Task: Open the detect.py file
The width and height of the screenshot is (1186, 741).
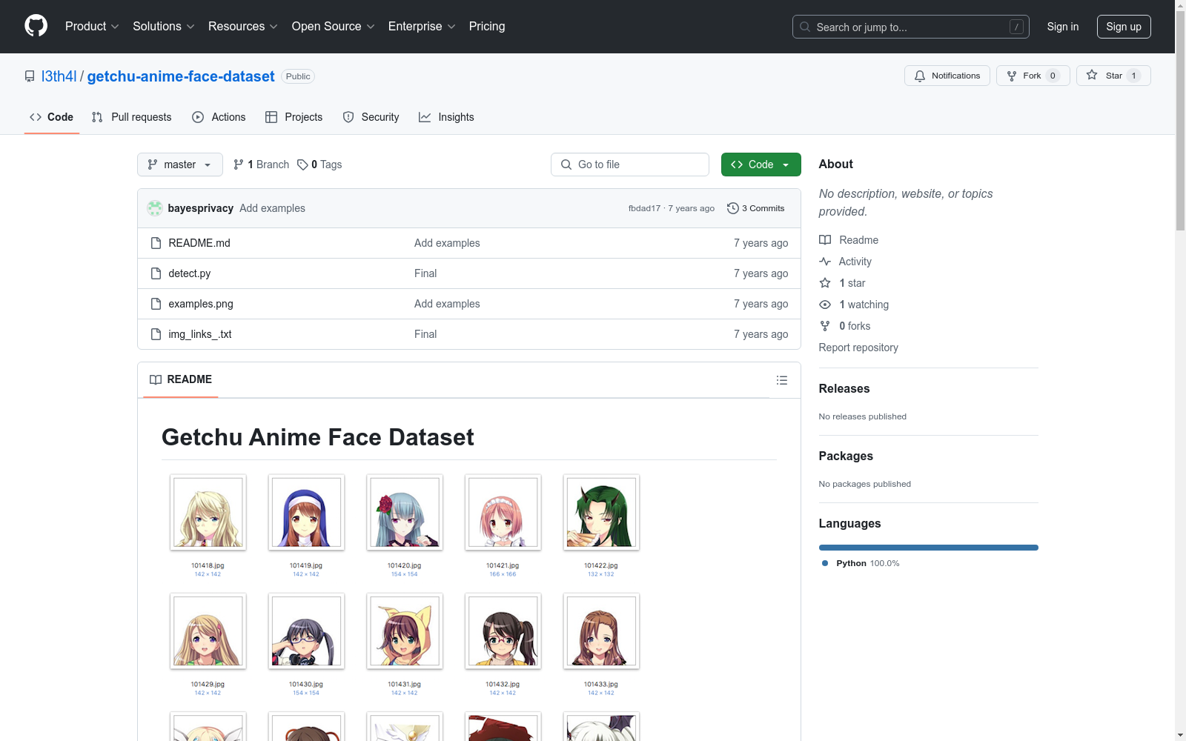Action: [x=189, y=273]
